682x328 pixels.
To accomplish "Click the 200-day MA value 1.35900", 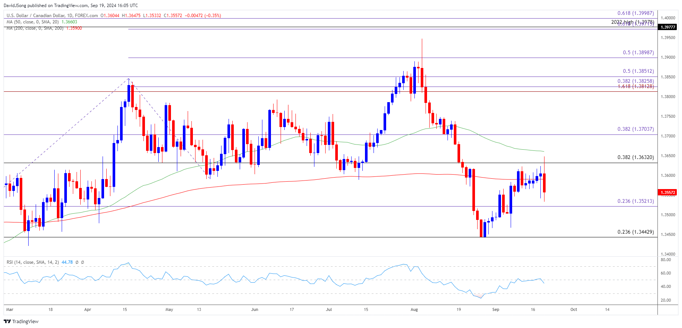I will (x=74, y=28).
